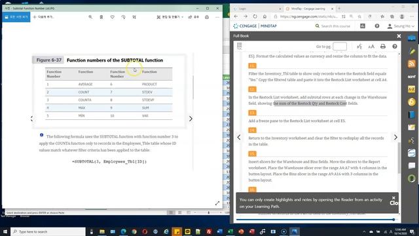Open the A-Z glossary app in MindTap sidebar
The height and width of the screenshot is (236, 419).
[412, 89]
